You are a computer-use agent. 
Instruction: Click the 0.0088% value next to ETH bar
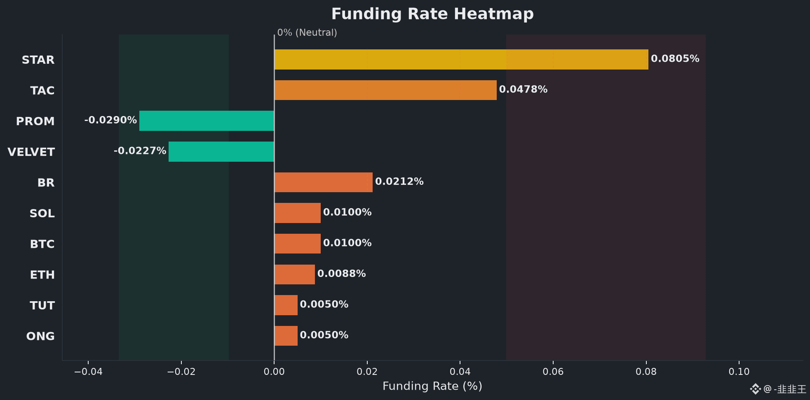tap(342, 274)
